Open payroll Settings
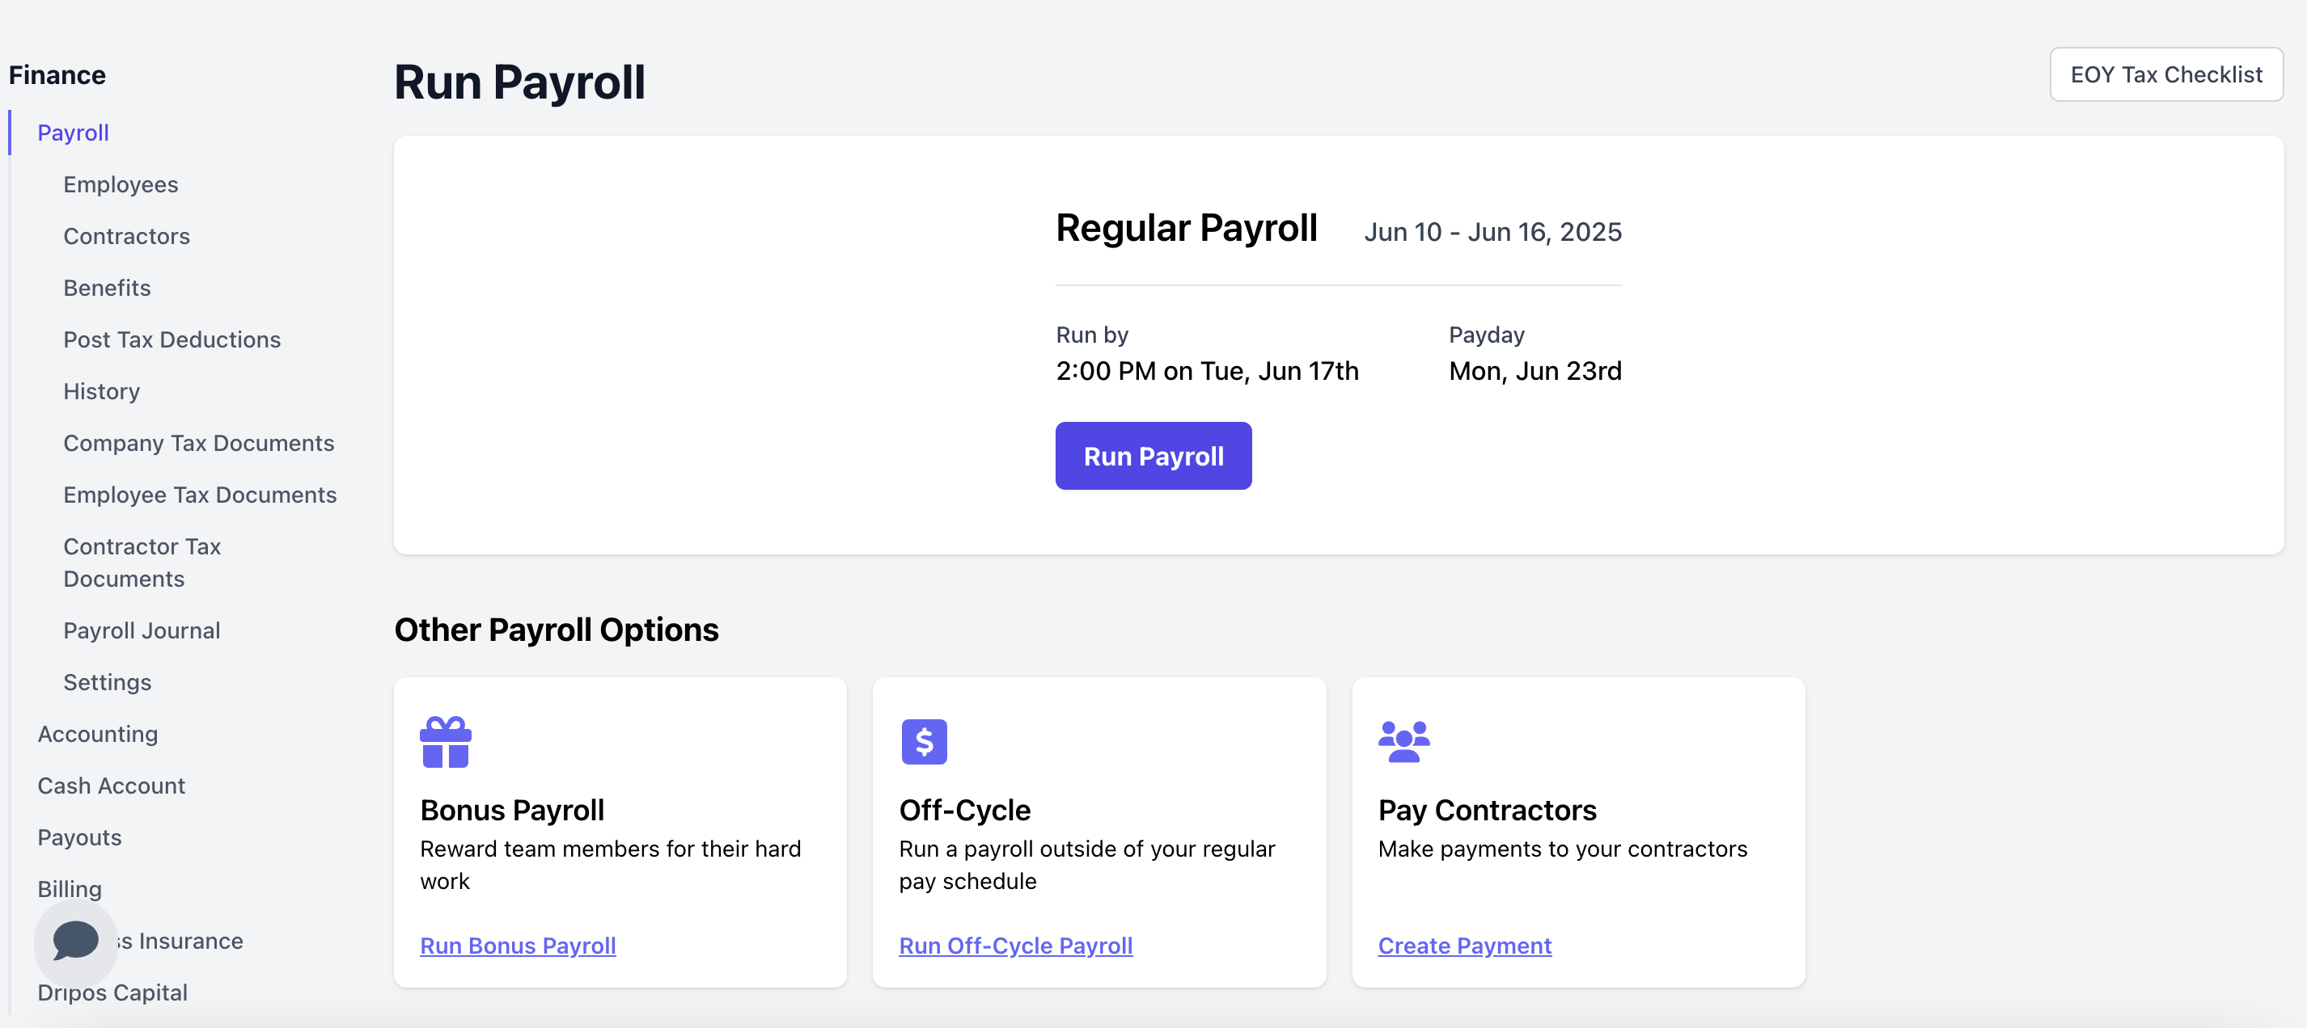The image size is (2307, 1028). pyautogui.click(x=107, y=683)
